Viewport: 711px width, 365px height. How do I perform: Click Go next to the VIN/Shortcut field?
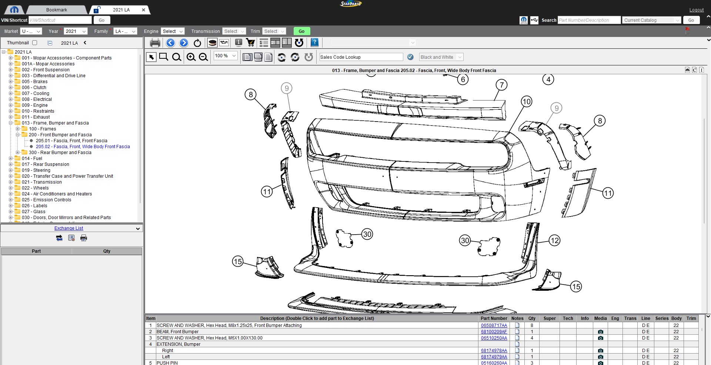tap(101, 20)
